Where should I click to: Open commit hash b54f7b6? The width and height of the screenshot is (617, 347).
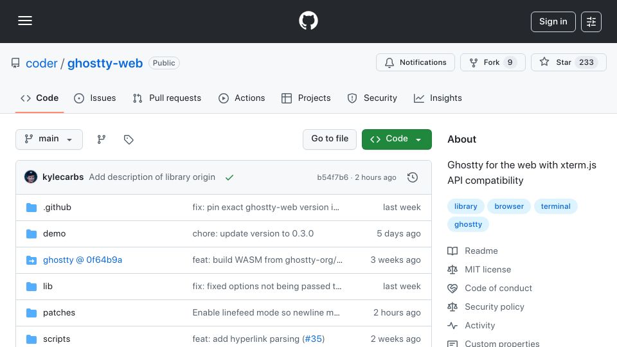point(332,177)
